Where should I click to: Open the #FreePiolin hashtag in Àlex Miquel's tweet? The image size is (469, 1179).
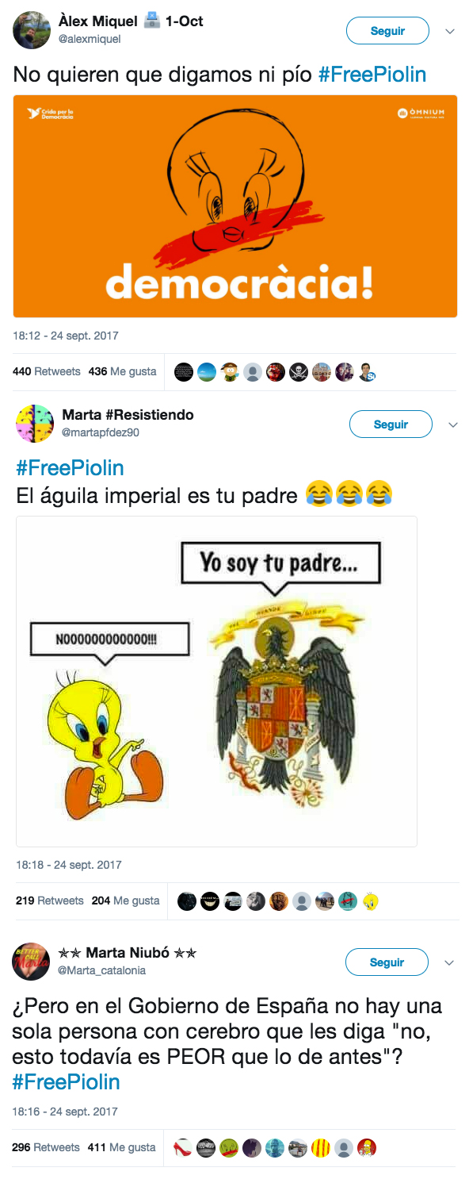pos(372,75)
